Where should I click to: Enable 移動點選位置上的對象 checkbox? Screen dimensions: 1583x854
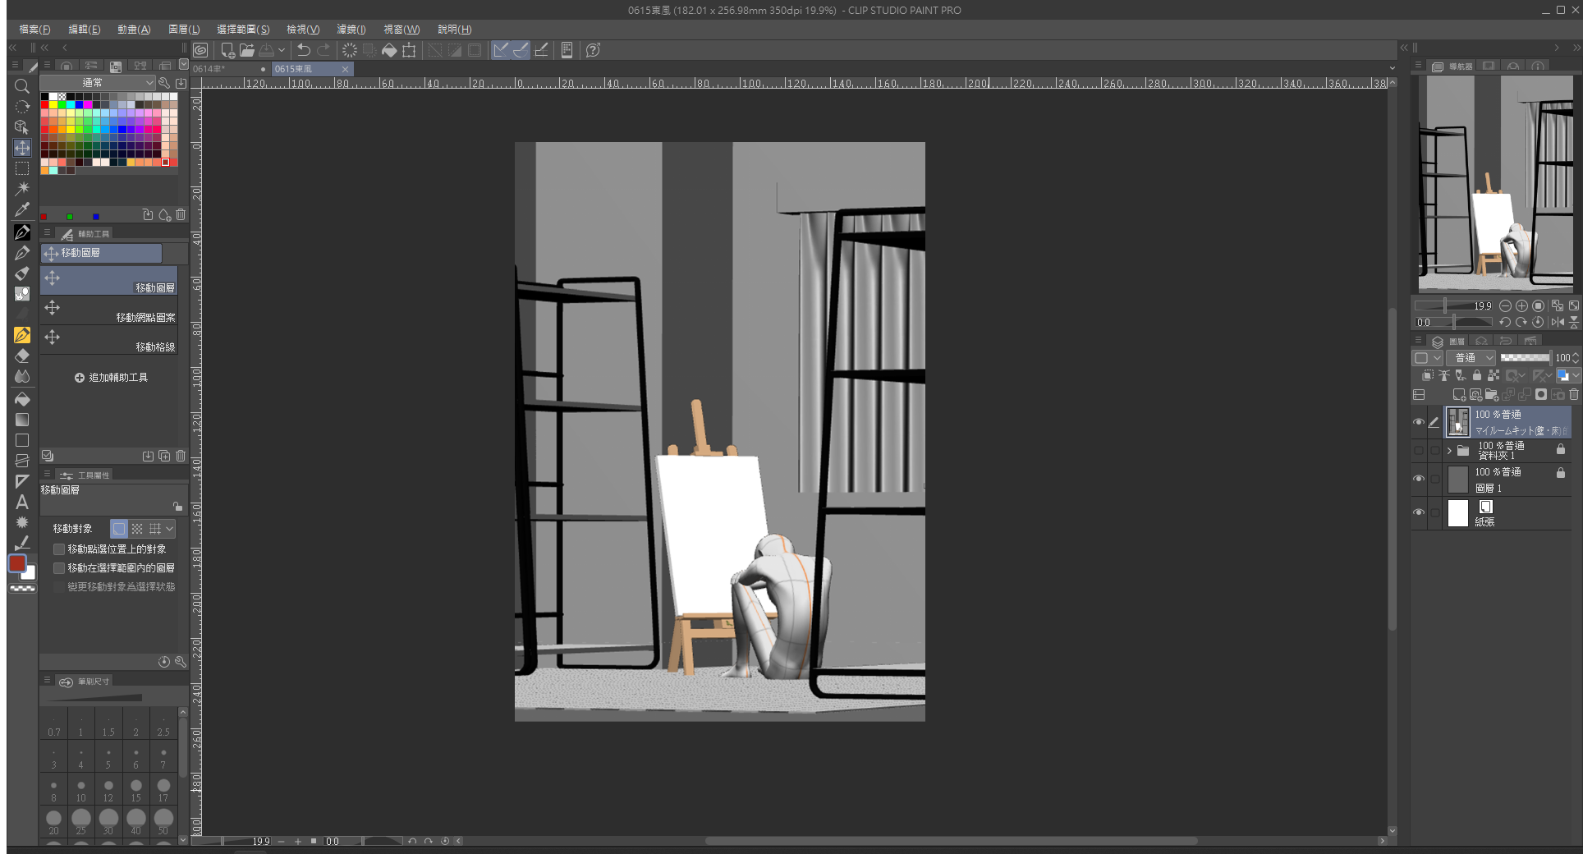[x=59, y=549]
